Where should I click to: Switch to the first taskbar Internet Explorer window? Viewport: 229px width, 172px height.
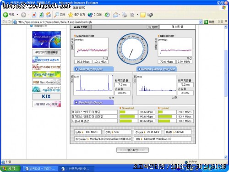[x=40, y=169]
